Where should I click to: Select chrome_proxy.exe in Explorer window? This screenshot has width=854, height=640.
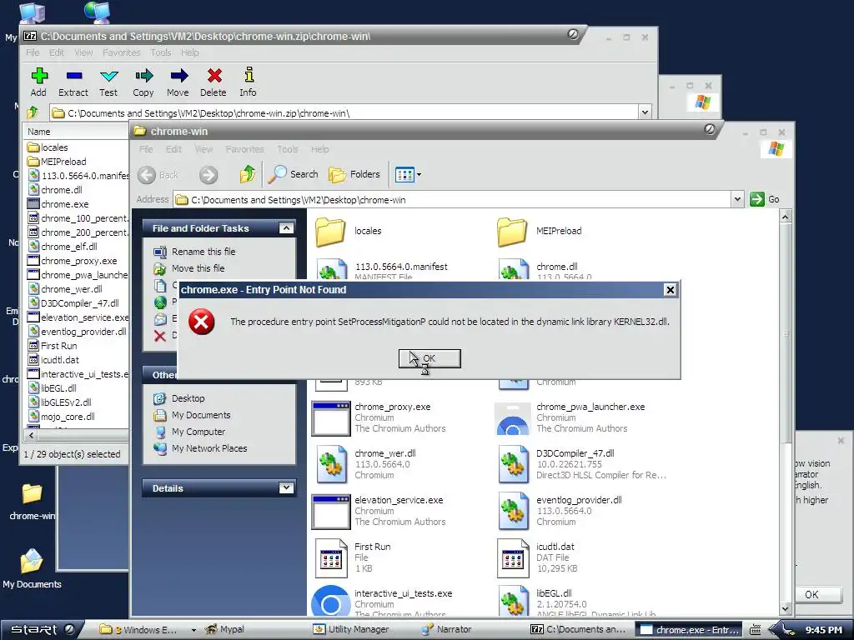[x=379, y=418]
